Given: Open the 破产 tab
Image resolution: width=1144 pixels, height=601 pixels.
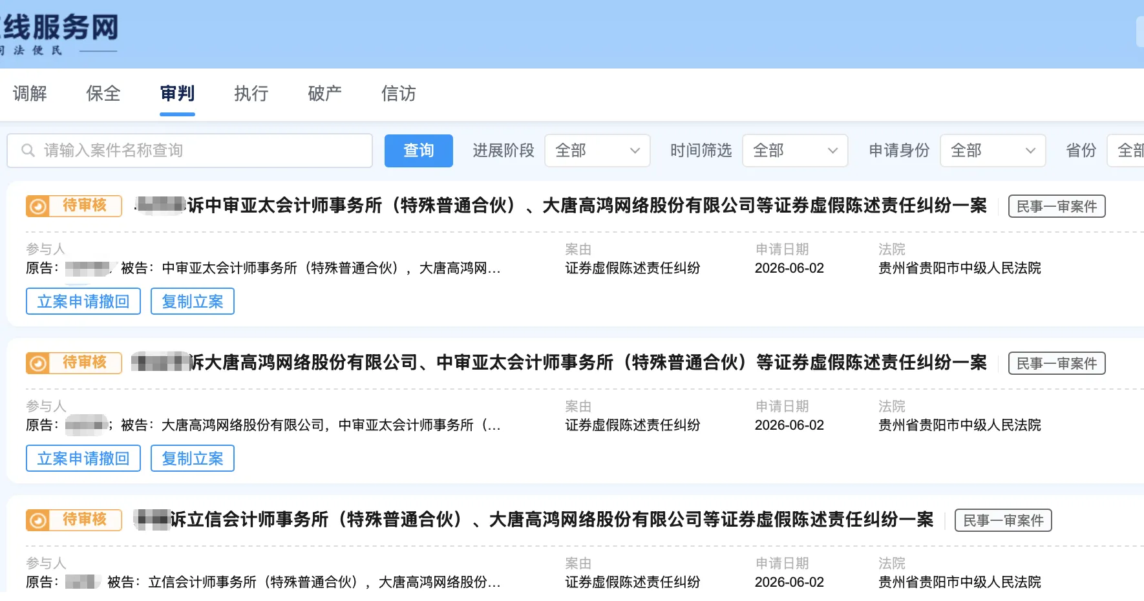Looking at the screenshot, I should (324, 94).
